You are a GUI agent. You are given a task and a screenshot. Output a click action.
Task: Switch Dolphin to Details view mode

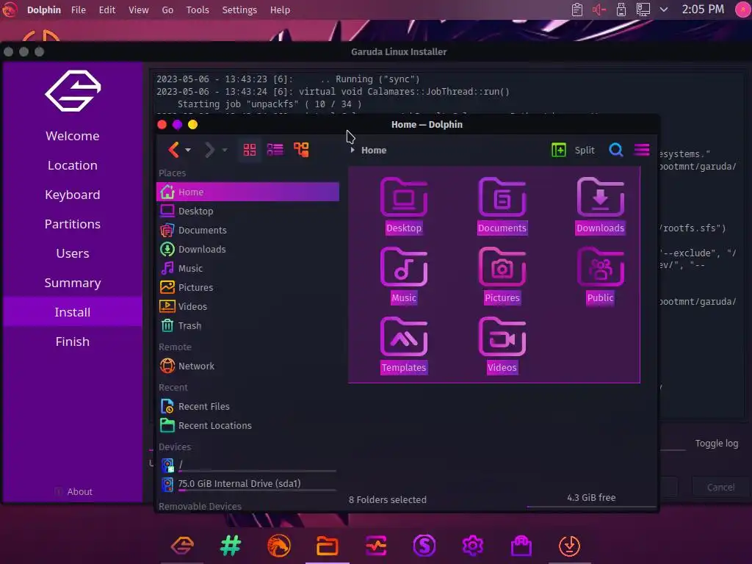275,150
